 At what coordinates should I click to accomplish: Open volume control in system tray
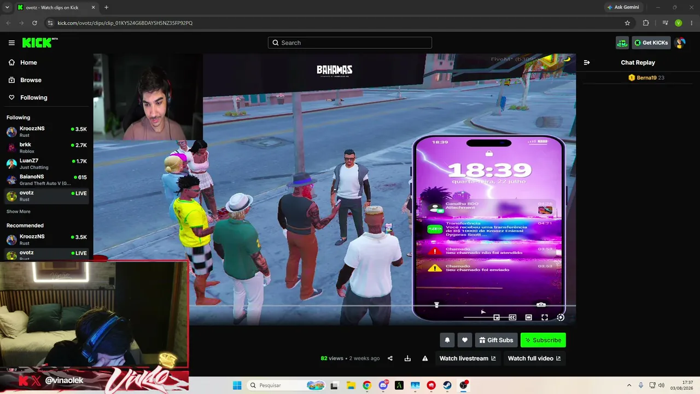coord(661,385)
